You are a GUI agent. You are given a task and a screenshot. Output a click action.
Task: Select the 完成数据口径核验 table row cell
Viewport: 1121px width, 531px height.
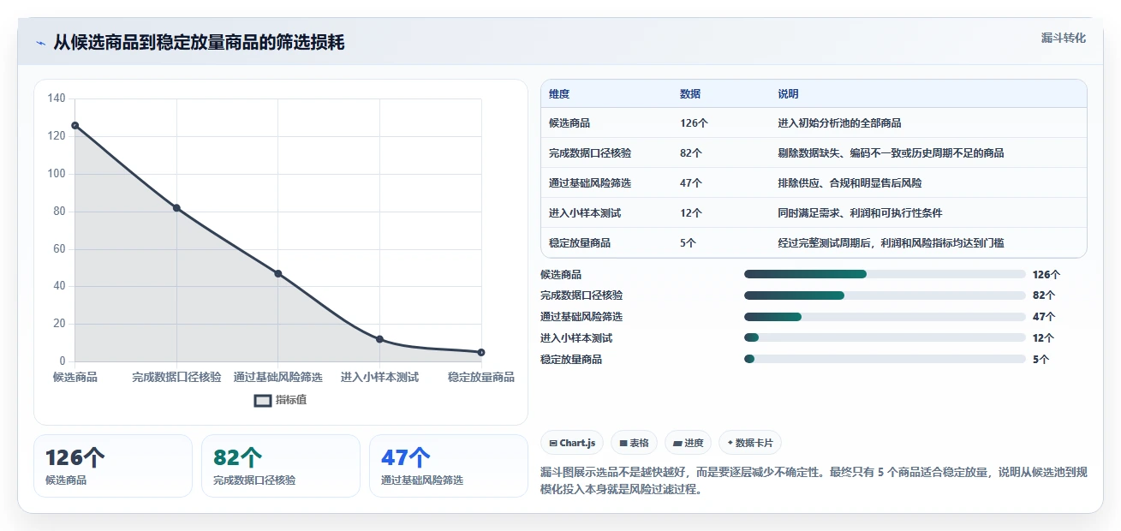(x=590, y=152)
